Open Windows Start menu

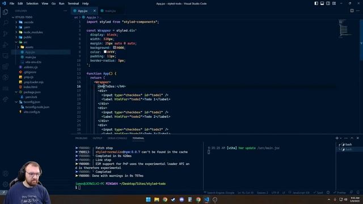point(149,199)
